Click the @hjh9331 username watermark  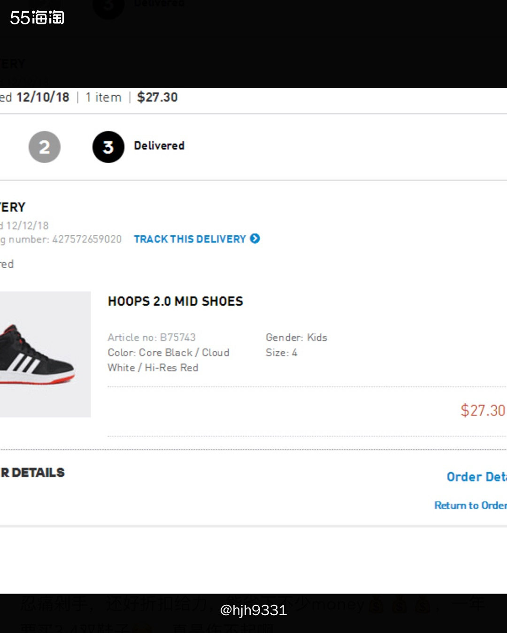pyautogui.click(x=253, y=610)
